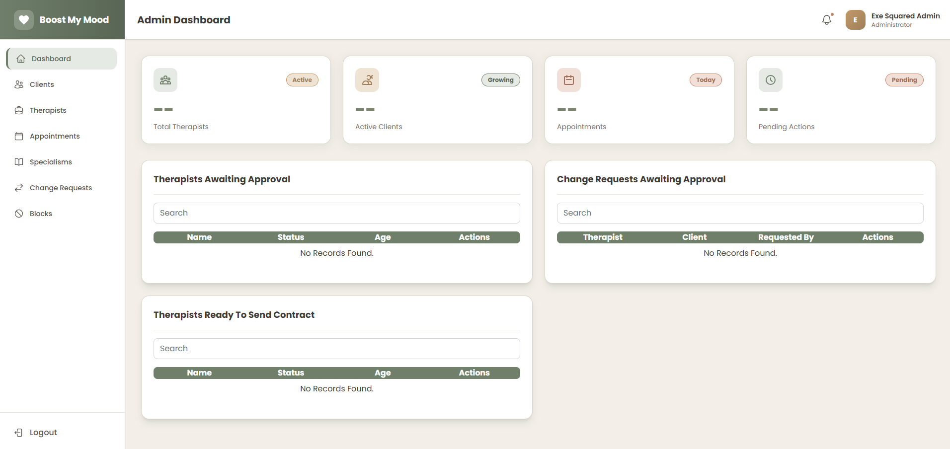The width and height of the screenshot is (950, 449).
Task: Click the Pending badge on Pending Actions
Action: (904, 80)
